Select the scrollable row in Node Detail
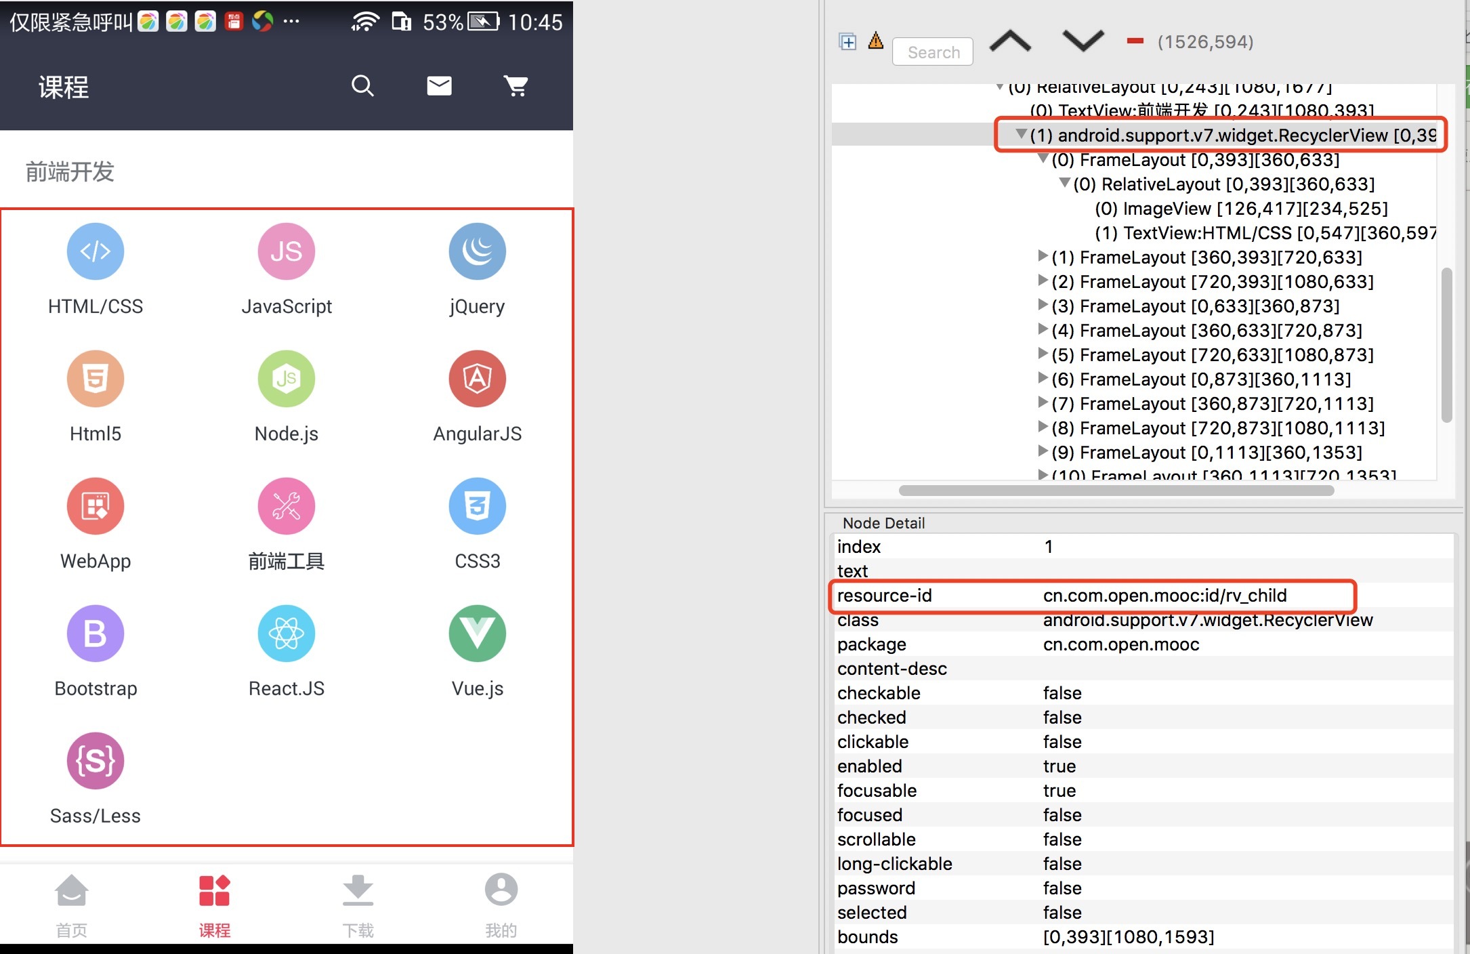 click(x=1143, y=839)
